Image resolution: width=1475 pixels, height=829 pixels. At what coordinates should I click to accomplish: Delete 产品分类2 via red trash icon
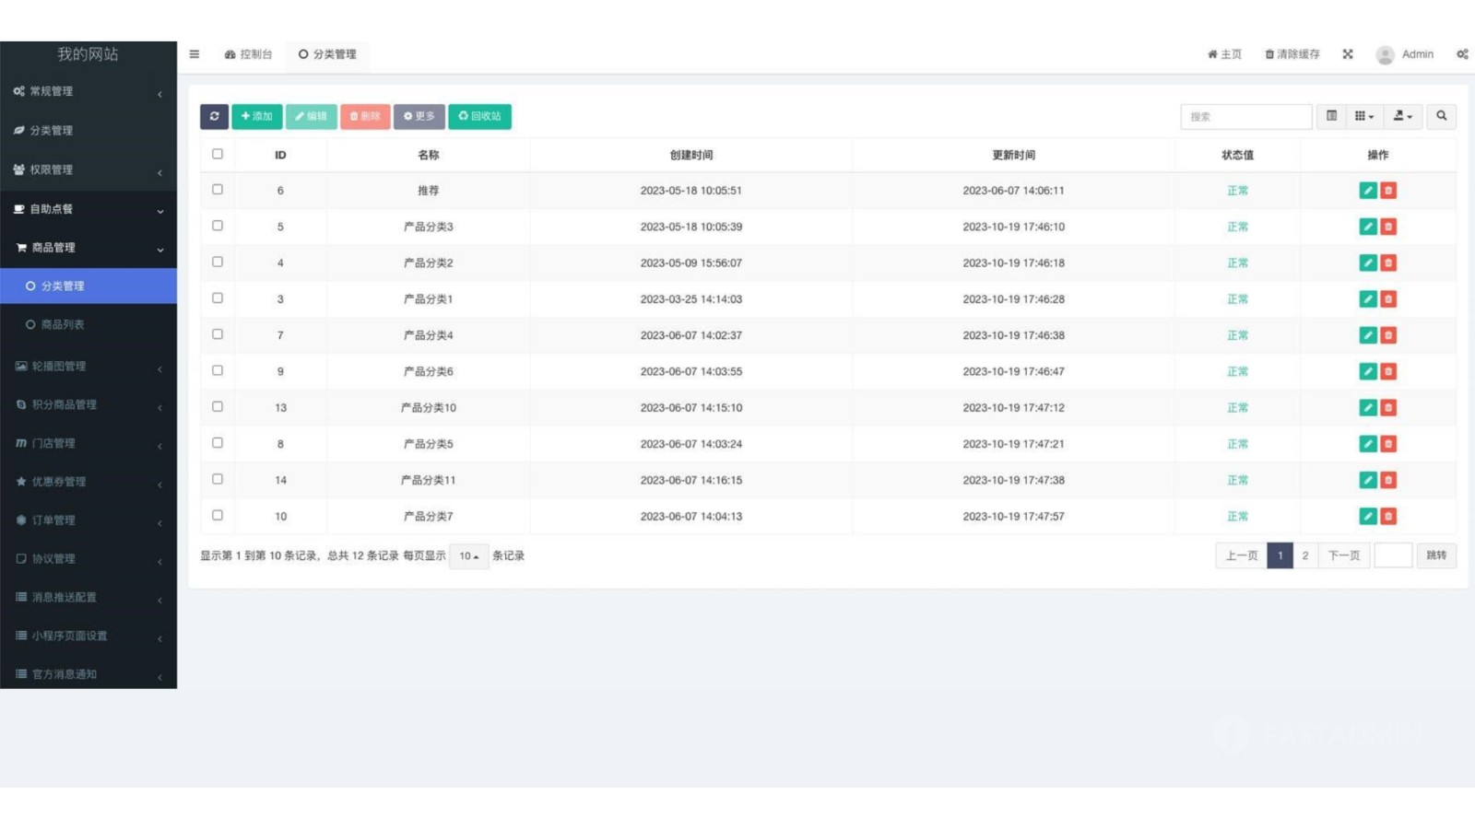(1388, 263)
